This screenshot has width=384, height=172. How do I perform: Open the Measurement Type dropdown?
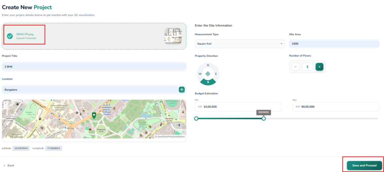click(240, 44)
